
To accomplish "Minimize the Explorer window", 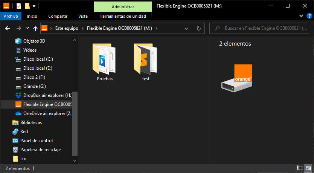I will pyautogui.click(x=271, y=6).
